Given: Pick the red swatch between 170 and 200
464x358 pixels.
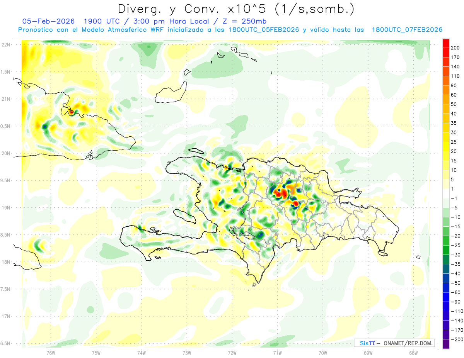Looking at the screenshot, I should tap(446, 53).
